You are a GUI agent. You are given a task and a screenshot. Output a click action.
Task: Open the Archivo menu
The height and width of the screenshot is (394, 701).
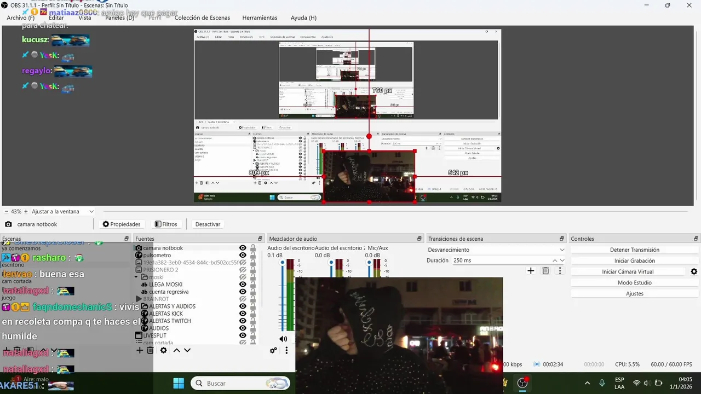coord(21,18)
